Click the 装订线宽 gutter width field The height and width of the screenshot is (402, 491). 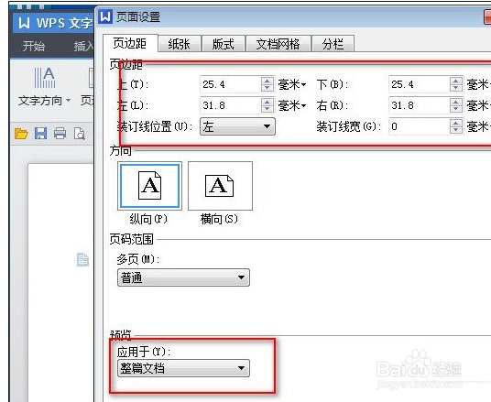(420, 126)
